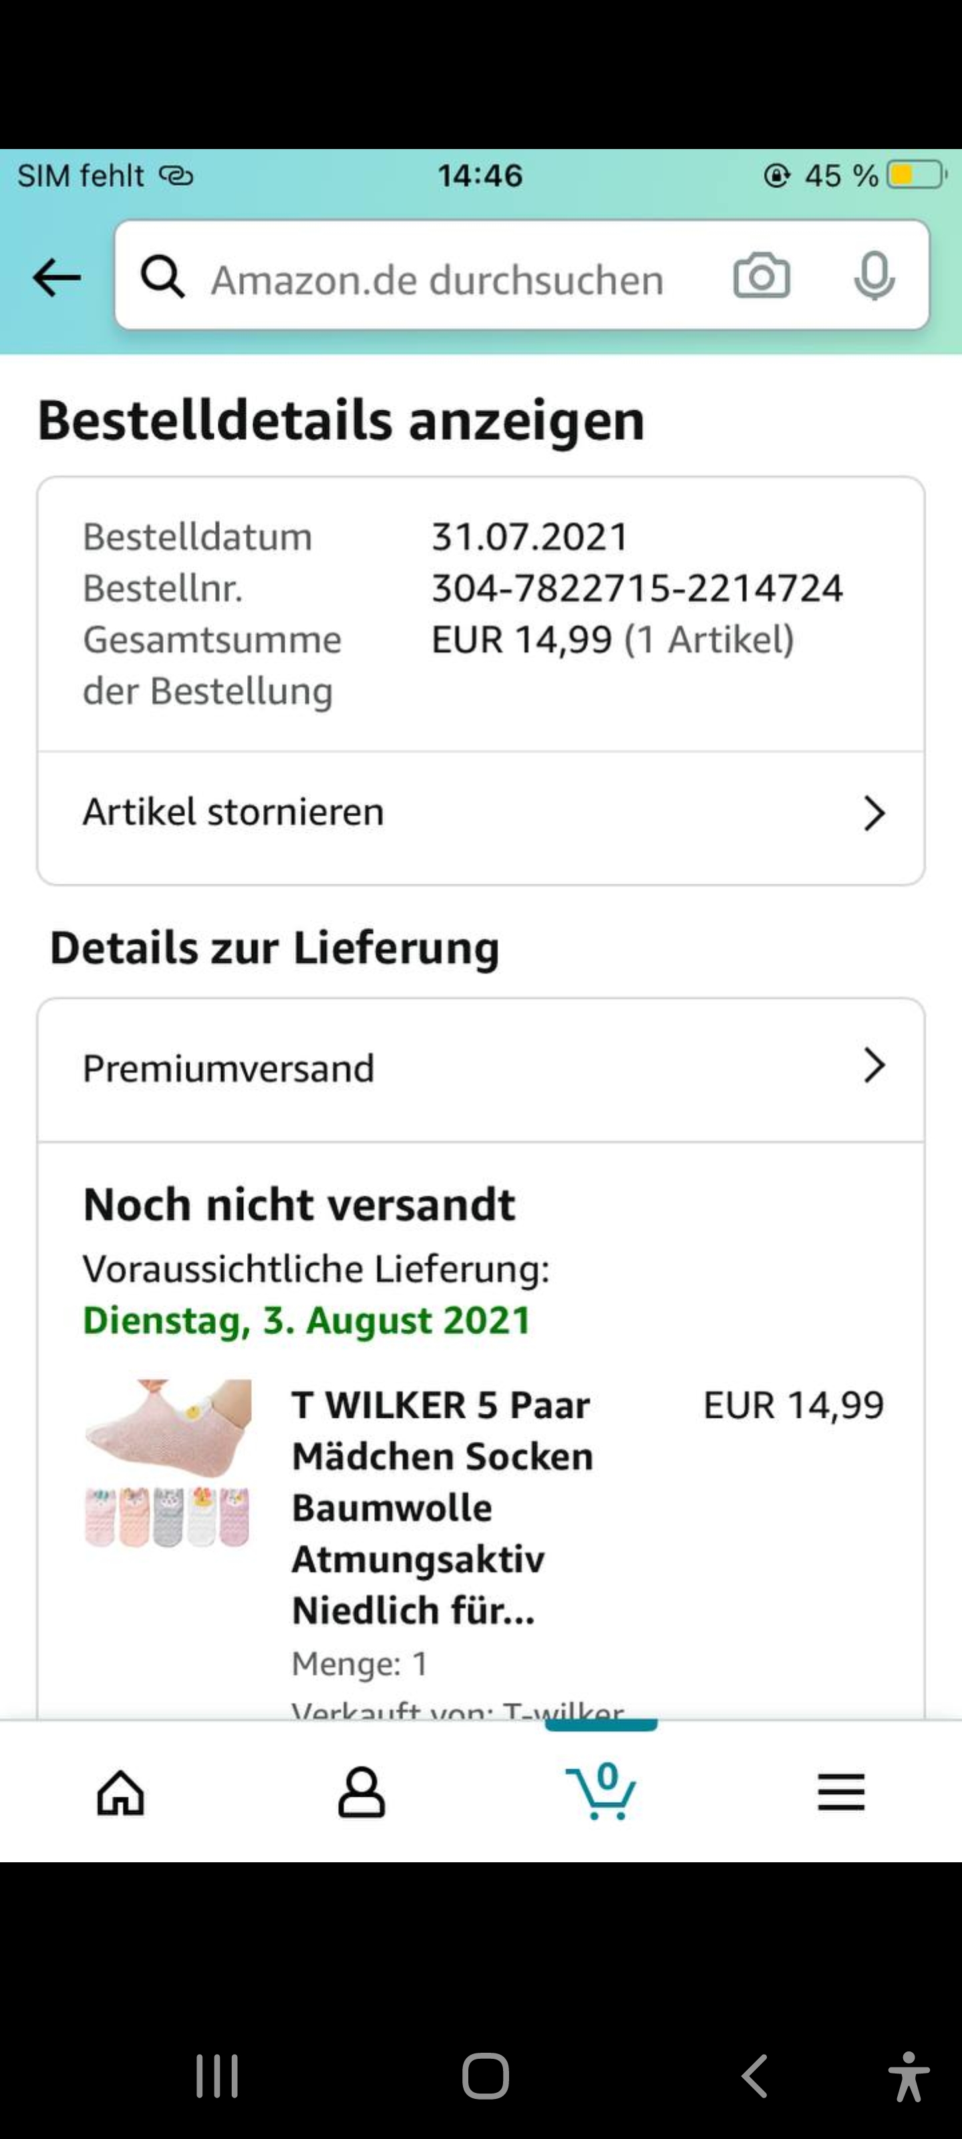Expand the Artikel stornieren chevron

pos(874,813)
